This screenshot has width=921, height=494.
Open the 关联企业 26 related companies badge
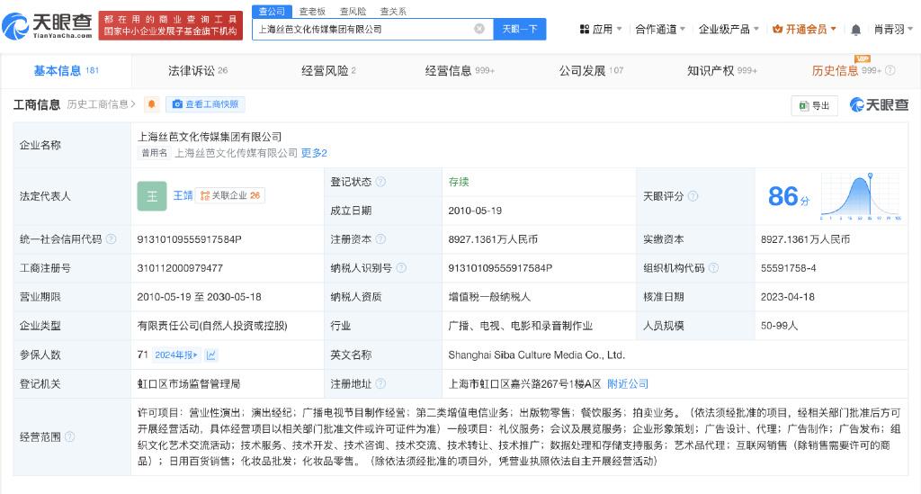230,195
